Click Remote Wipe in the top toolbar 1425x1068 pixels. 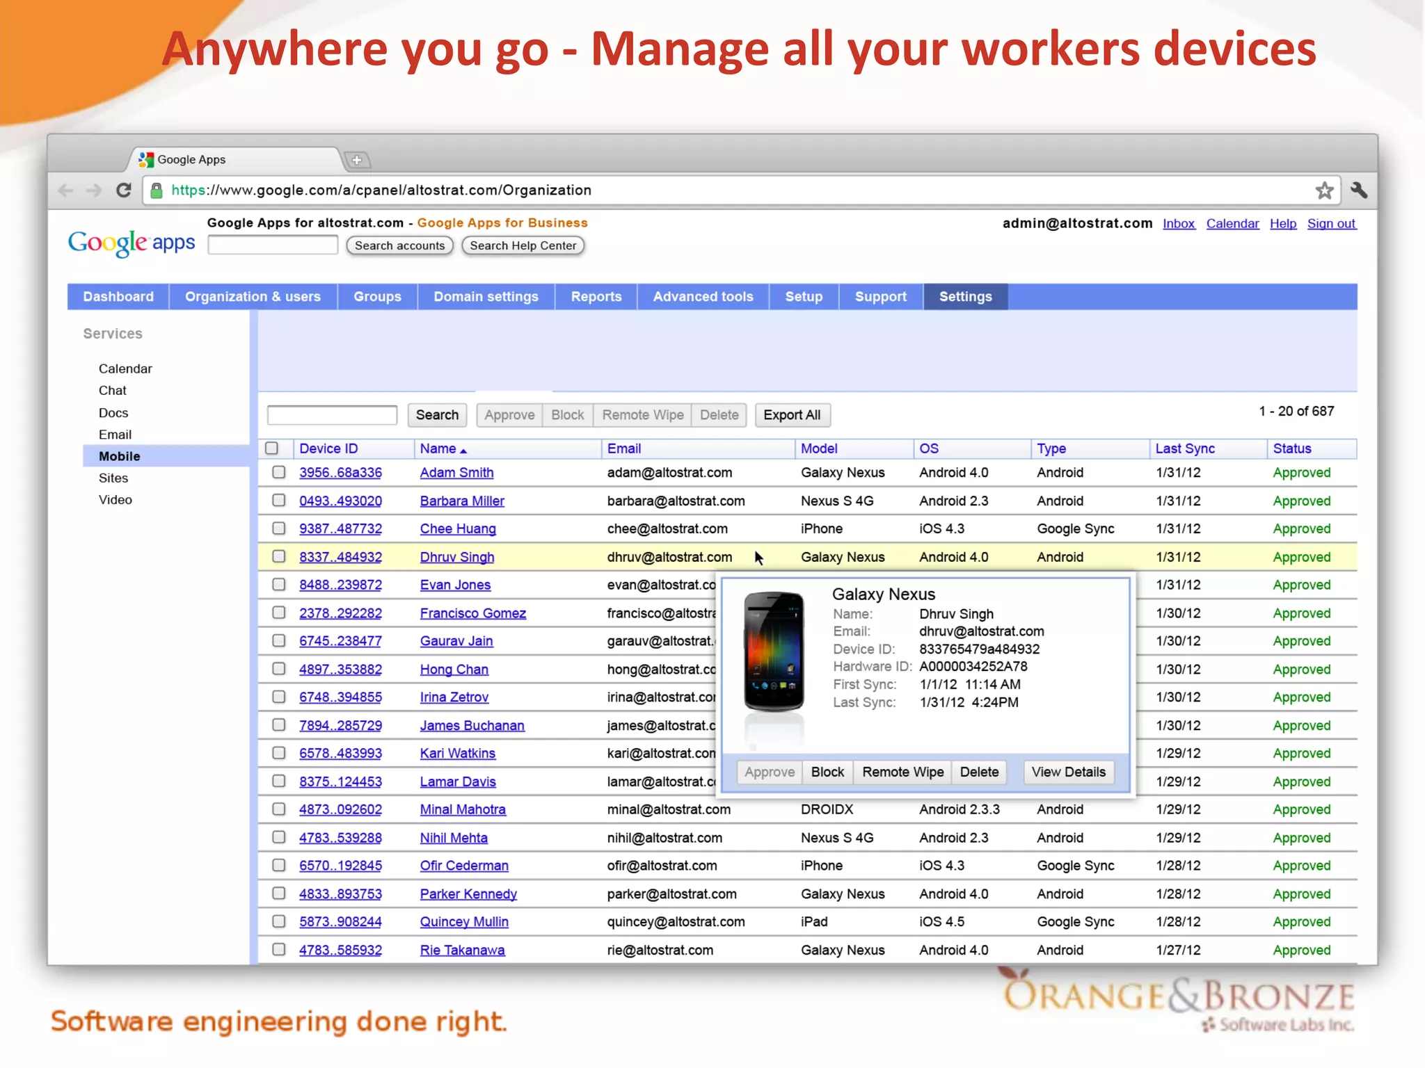(x=643, y=415)
